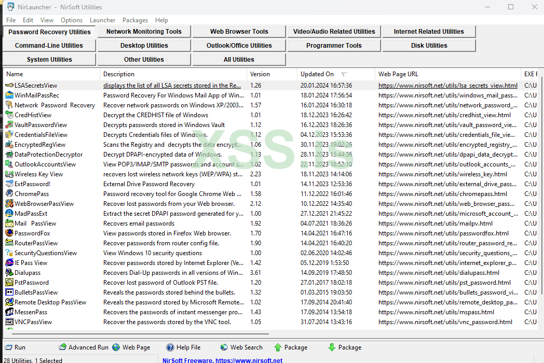Screen dimensions: 544x363
Task: Click the up-arrow Package button
Action: pos(291,347)
